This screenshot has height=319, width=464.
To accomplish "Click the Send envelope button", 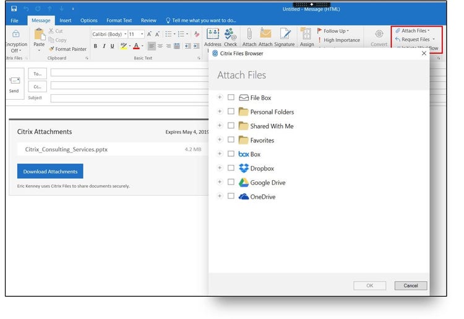I will tap(14, 84).
